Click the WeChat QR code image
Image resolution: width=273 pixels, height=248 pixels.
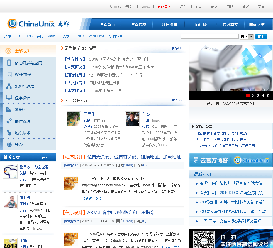204,239
